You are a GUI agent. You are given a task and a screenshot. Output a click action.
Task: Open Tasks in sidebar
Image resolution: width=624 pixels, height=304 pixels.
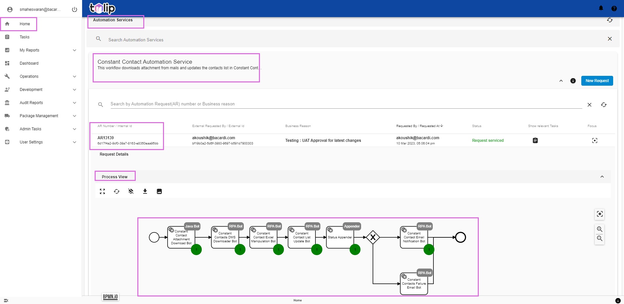(24, 37)
